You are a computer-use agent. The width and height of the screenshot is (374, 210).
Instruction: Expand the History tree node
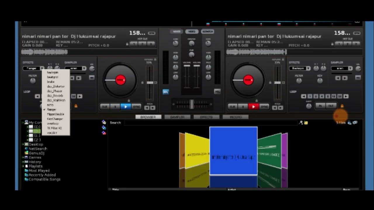click(23, 162)
